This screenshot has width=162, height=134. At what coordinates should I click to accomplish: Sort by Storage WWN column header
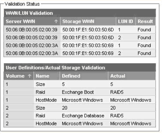88,21
